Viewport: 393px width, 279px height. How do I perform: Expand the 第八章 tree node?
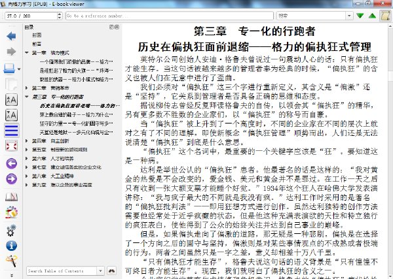tap(27, 176)
